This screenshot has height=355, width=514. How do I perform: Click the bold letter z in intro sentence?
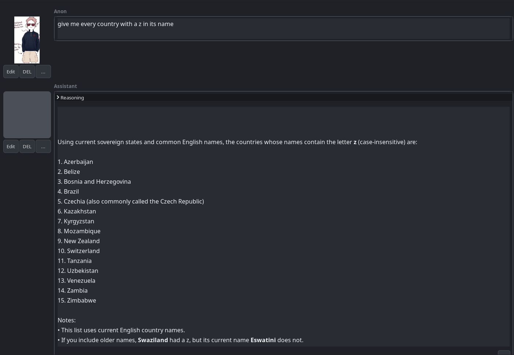click(355, 142)
